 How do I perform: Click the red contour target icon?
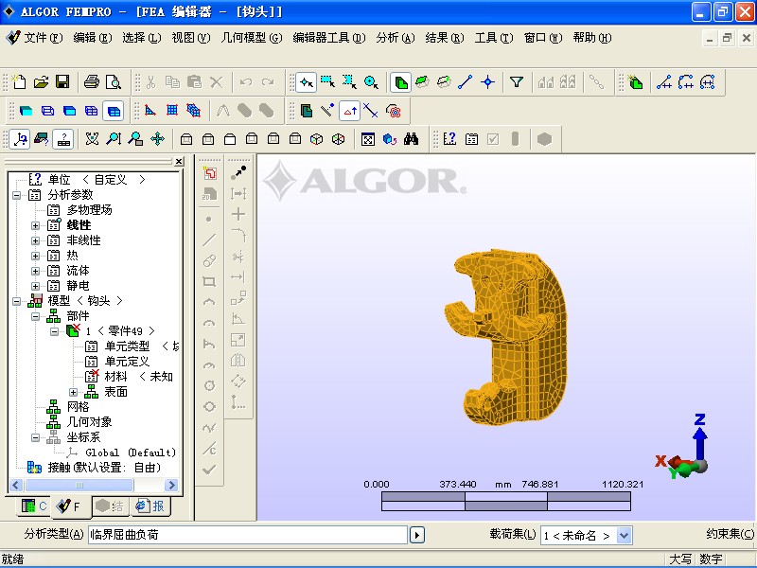tap(394, 111)
